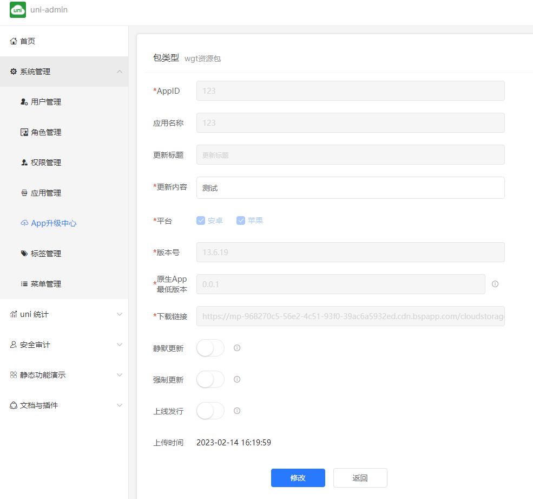
Task: Click the 修改 modify button
Action: [298, 478]
